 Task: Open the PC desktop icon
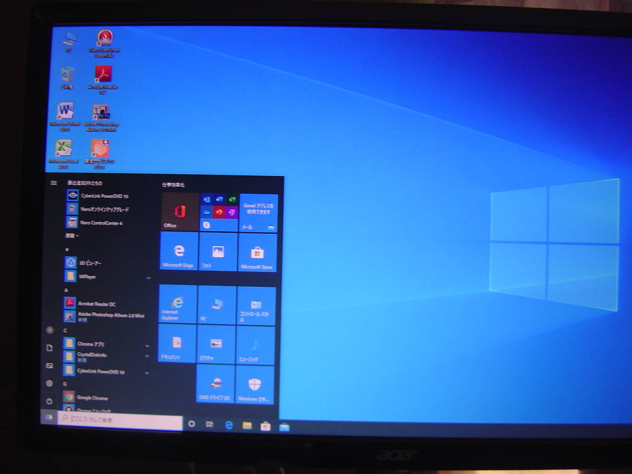point(68,42)
